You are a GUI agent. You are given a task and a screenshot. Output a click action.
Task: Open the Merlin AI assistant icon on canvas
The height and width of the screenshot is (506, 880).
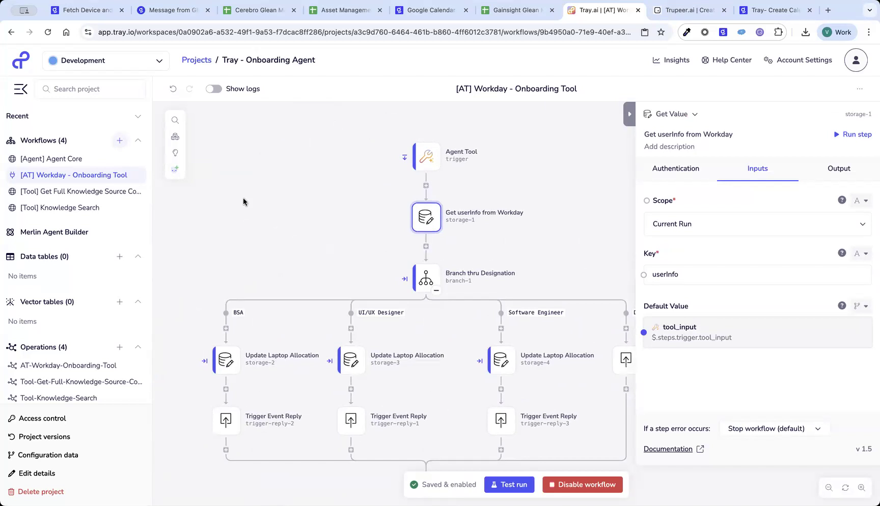[175, 168]
